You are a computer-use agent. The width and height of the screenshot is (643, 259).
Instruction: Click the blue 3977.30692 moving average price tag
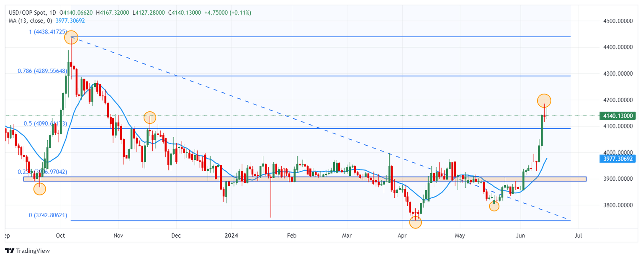click(617, 159)
